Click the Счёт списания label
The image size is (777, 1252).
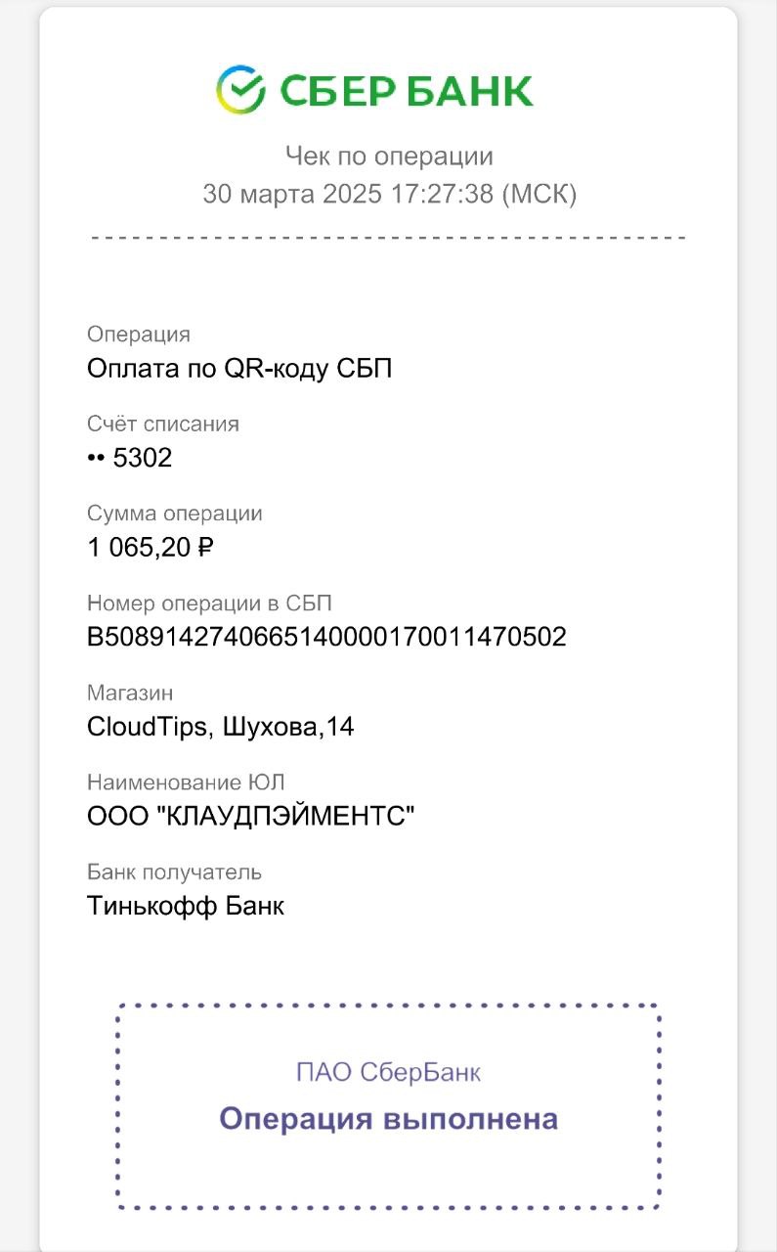coord(163,424)
